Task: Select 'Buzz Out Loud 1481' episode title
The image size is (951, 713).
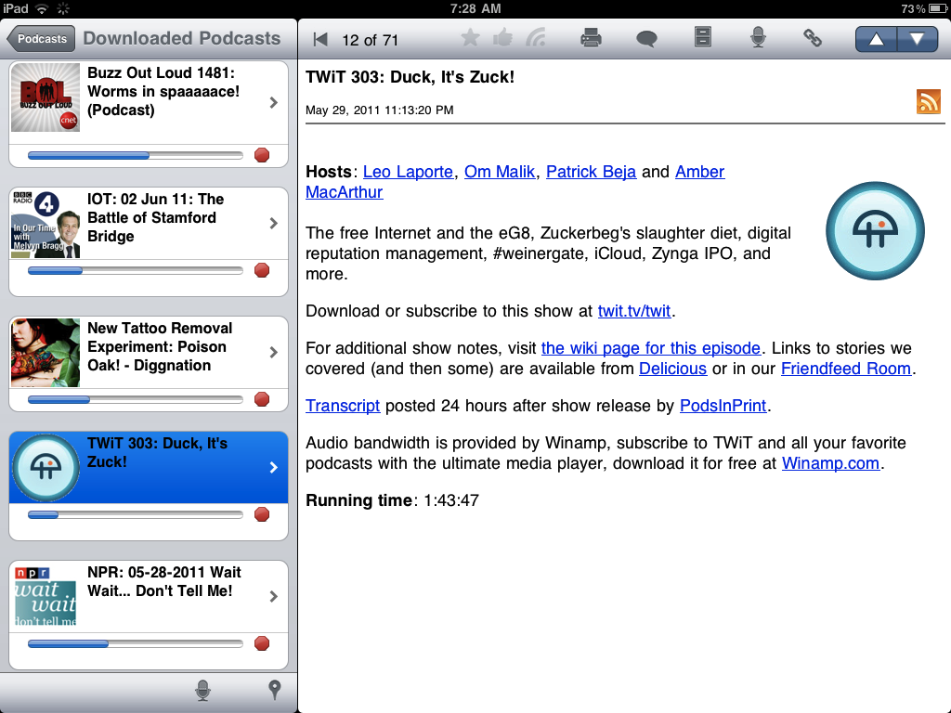Action: [x=163, y=92]
